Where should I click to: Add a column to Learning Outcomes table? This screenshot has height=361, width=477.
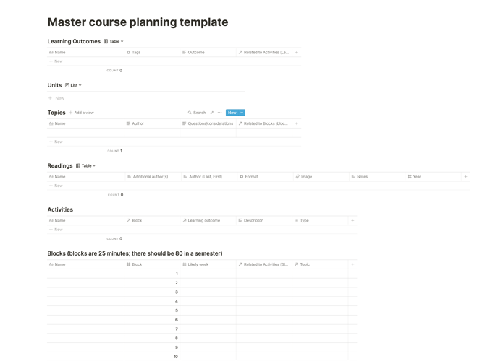[297, 52]
